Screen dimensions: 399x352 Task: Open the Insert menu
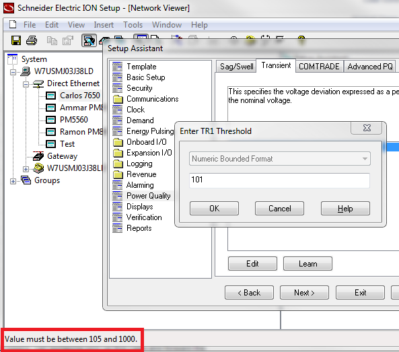tap(104, 25)
